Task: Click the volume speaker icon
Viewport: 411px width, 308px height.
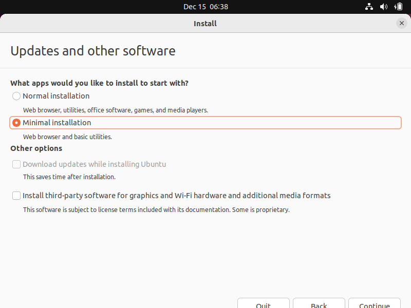Action: pos(383,7)
